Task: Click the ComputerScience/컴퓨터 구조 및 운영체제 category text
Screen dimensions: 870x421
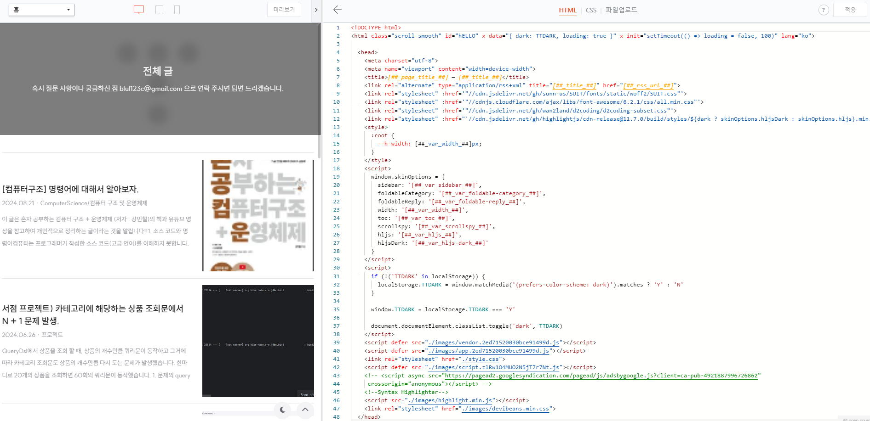Action: 94,203
